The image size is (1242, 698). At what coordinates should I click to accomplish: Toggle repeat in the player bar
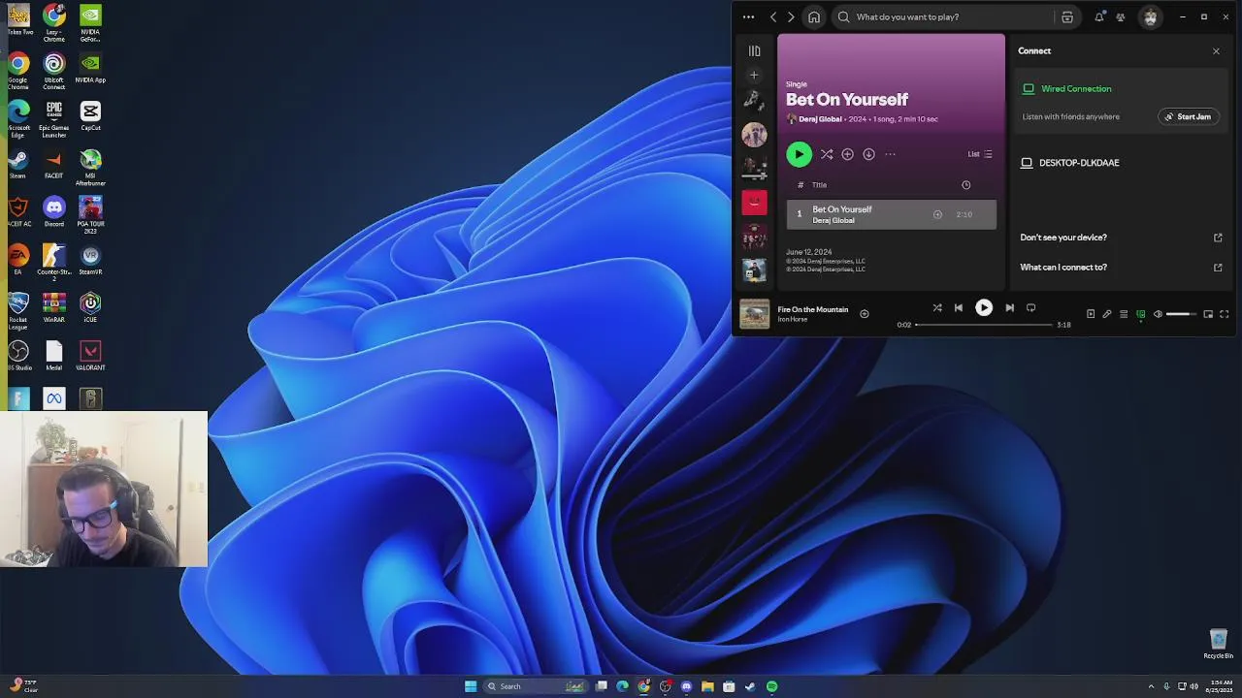click(x=1030, y=307)
